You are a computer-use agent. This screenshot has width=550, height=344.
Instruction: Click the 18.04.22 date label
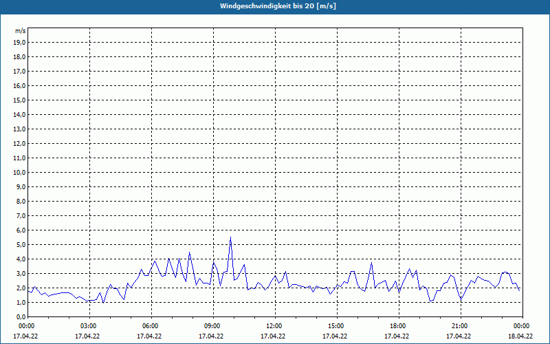(520, 336)
